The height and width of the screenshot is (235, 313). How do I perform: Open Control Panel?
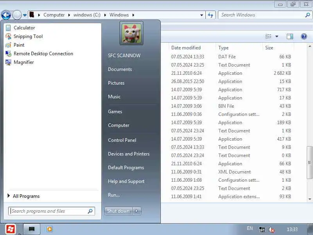pyautogui.click(x=122, y=140)
